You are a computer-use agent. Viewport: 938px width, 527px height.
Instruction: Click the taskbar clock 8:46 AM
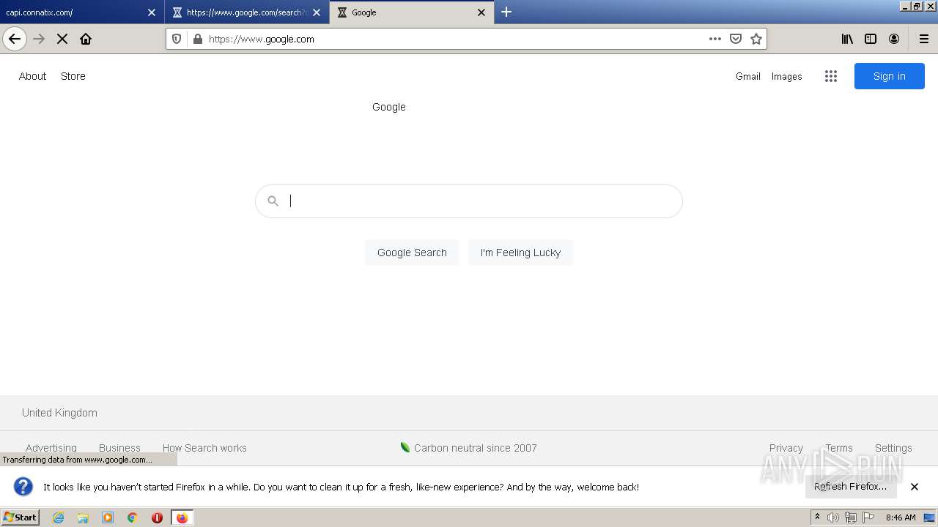pos(901,517)
